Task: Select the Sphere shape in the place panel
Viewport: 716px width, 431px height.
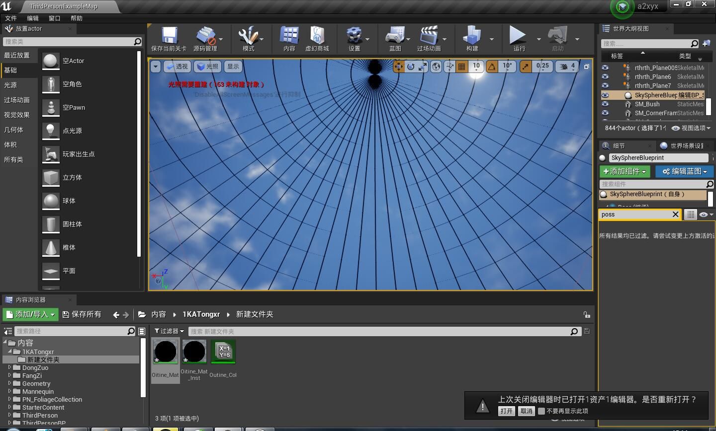Action: pos(51,201)
